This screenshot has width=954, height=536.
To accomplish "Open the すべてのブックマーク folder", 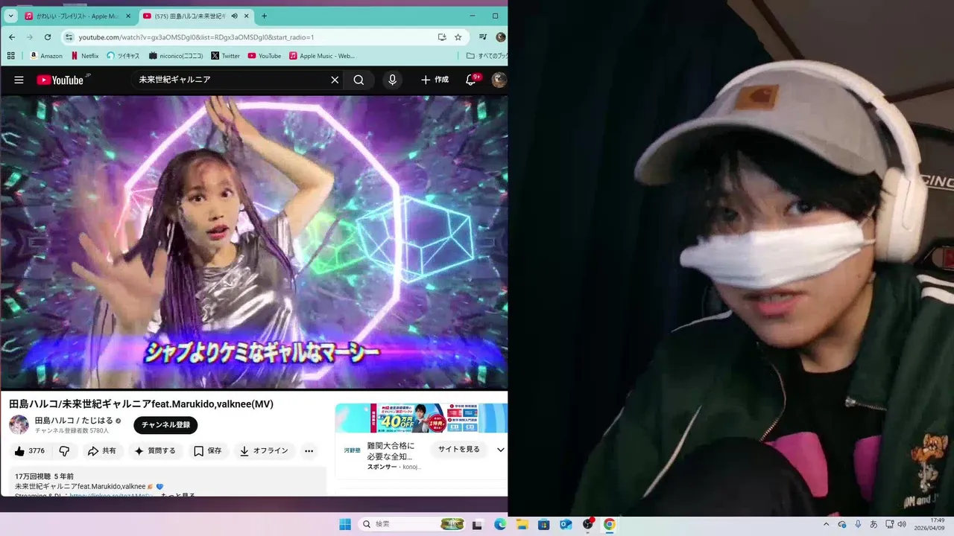I will [487, 56].
